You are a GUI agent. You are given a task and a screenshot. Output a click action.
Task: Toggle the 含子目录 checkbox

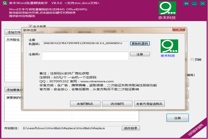30,26
